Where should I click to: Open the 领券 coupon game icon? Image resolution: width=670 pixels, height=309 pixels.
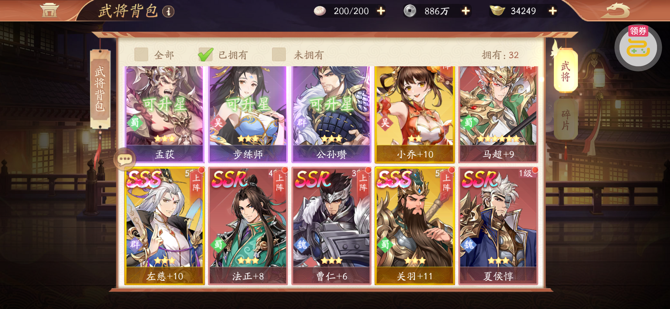pos(638,48)
